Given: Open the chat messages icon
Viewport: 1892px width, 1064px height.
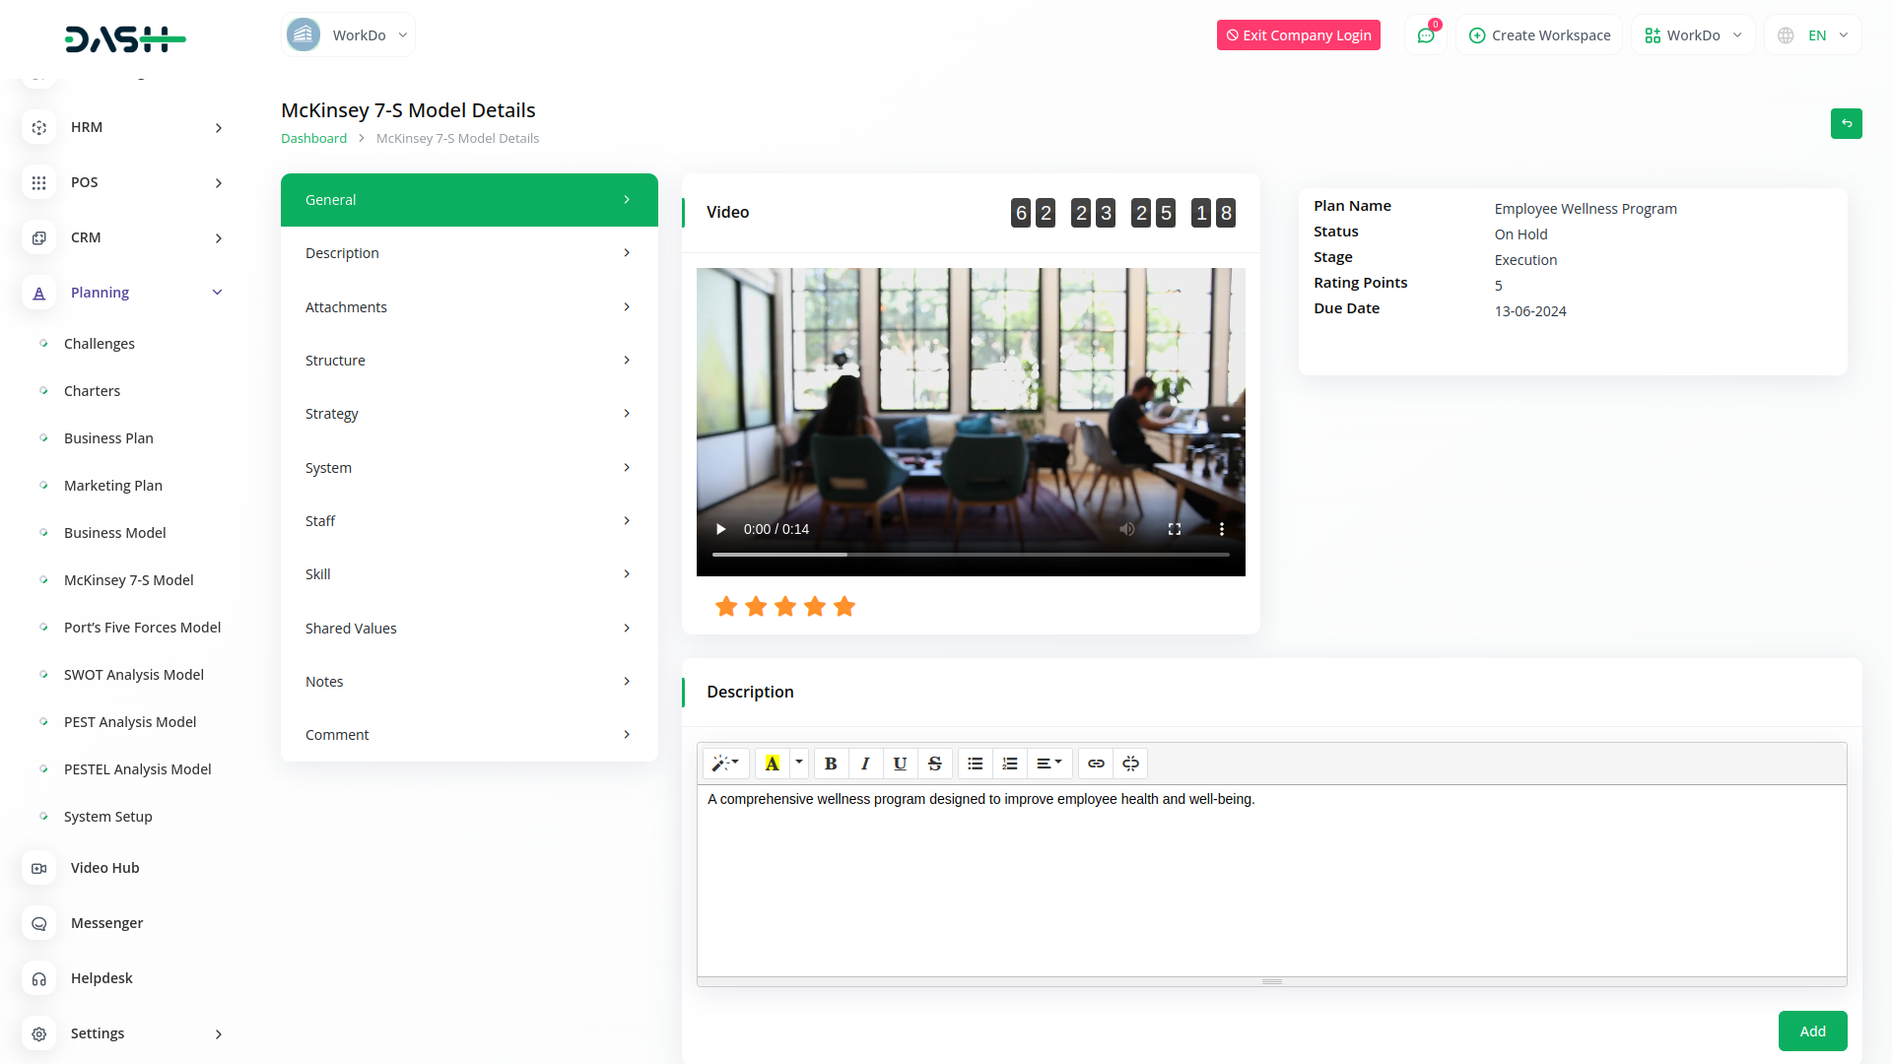Looking at the screenshot, I should 1425,35.
